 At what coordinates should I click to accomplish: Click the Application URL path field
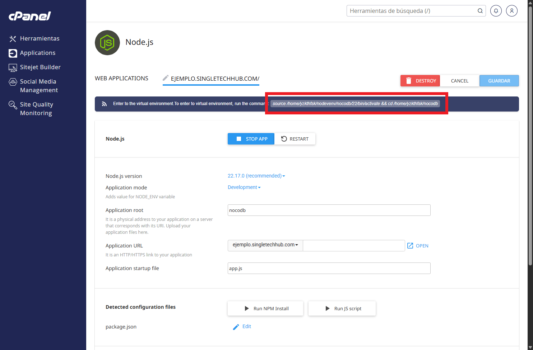click(x=354, y=246)
